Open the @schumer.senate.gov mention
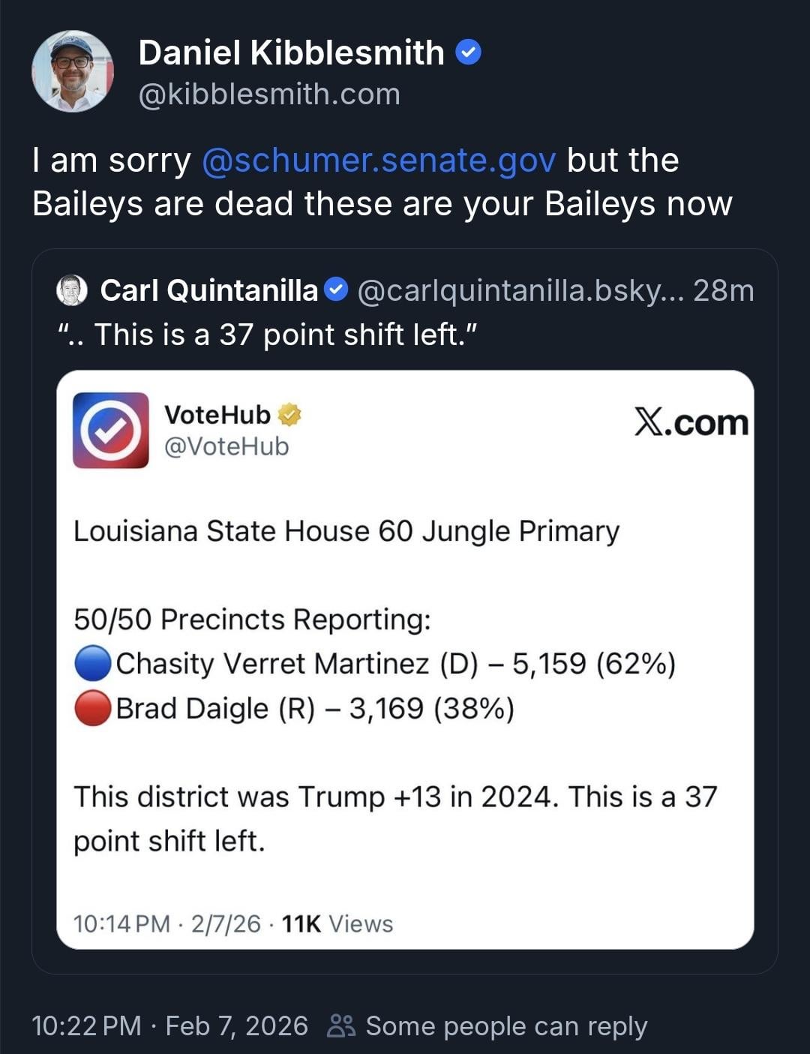 coord(379,160)
